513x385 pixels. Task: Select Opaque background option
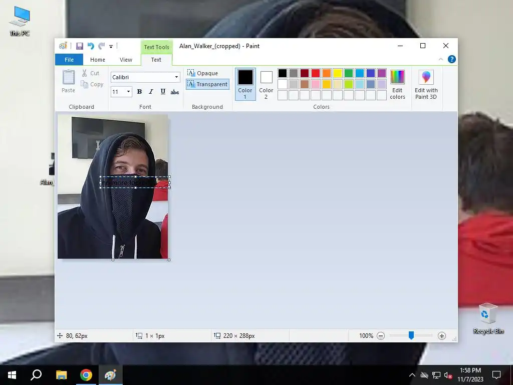pos(202,73)
